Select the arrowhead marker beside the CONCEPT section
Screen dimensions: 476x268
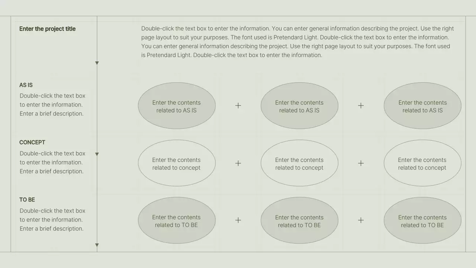pyautogui.click(x=97, y=154)
